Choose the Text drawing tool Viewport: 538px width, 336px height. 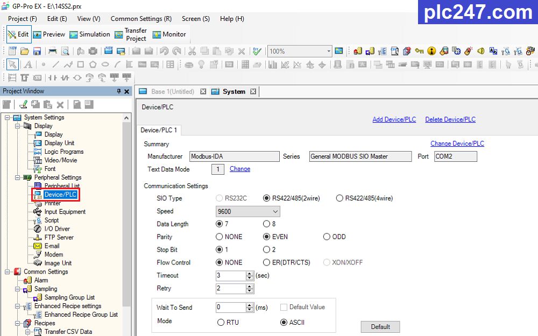tap(28, 64)
